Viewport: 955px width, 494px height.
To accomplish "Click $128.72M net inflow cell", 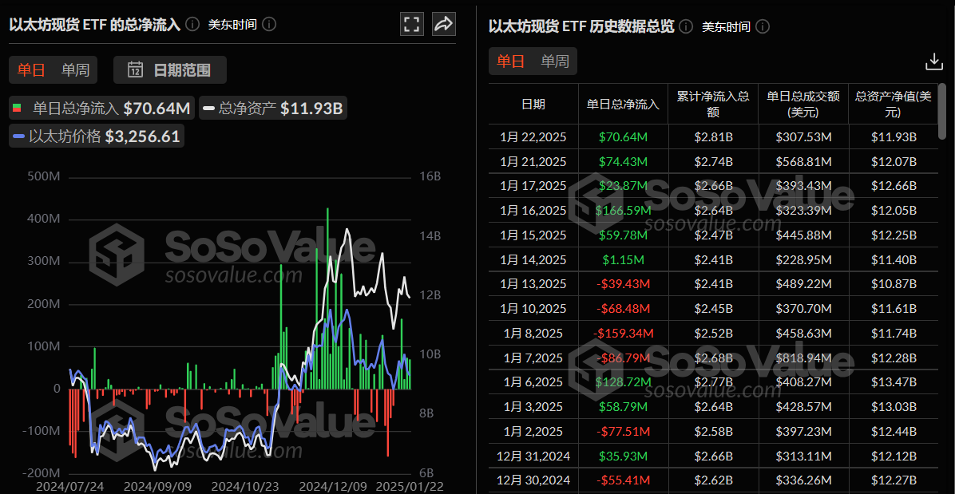I will [623, 382].
